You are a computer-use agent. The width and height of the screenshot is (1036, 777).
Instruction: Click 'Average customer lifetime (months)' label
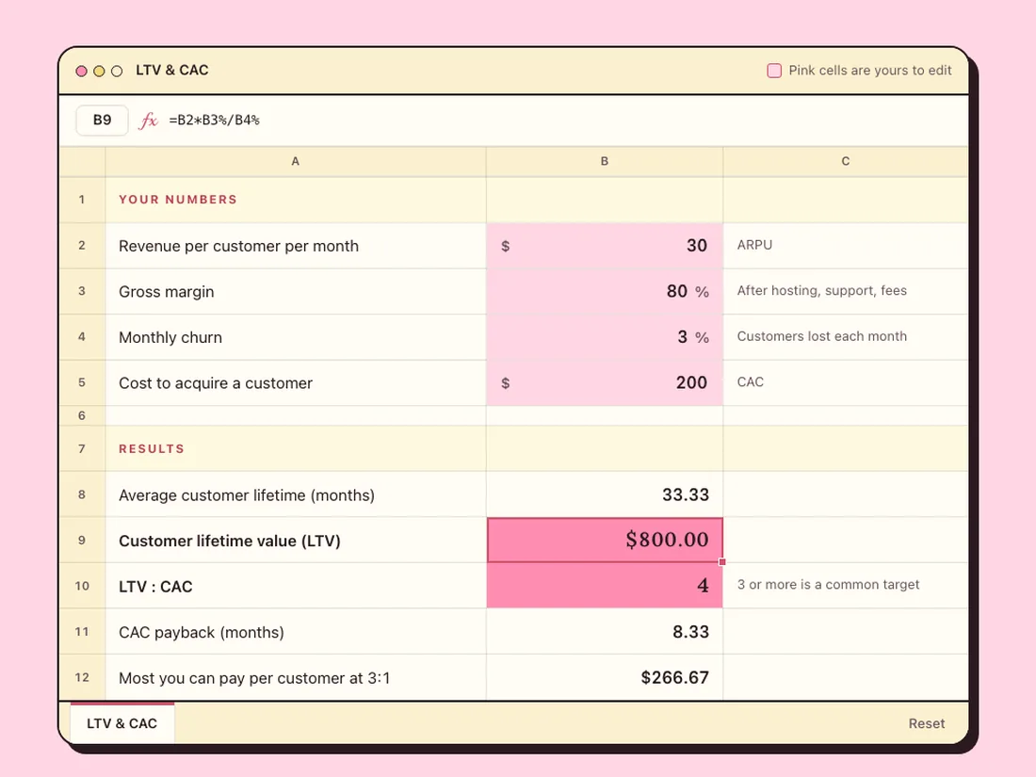click(x=247, y=495)
